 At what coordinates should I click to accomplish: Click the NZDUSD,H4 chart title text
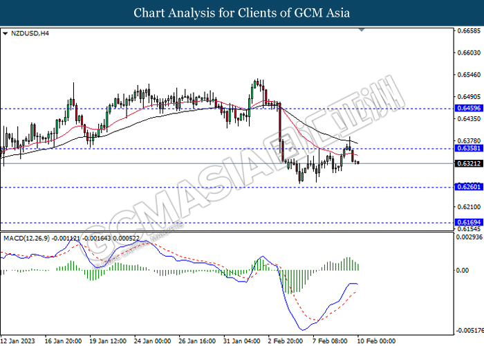[x=30, y=33]
